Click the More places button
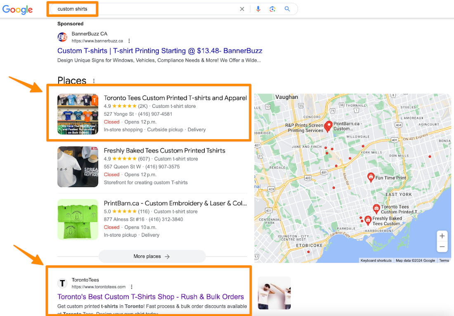Viewport: 454px width, 316px height. [151, 256]
